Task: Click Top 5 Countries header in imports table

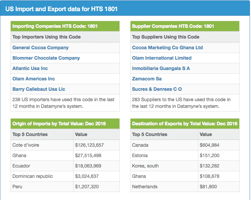Action: pyautogui.click(x=42, y=134)
